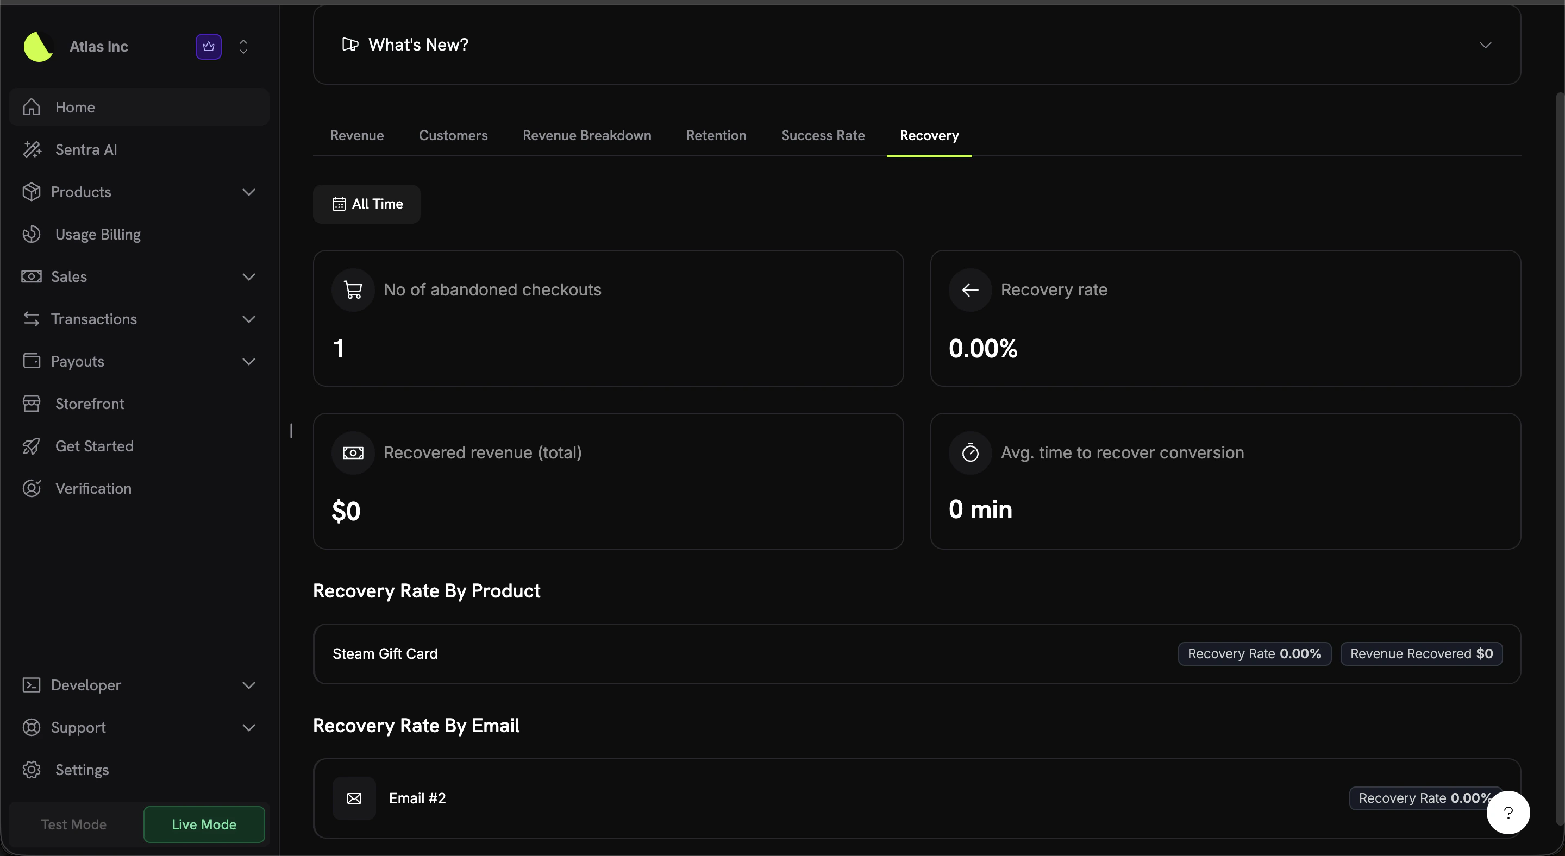Click the abandoned checkouts cart icon
This screenshot has height=856, width=1565.
(354, 289)
